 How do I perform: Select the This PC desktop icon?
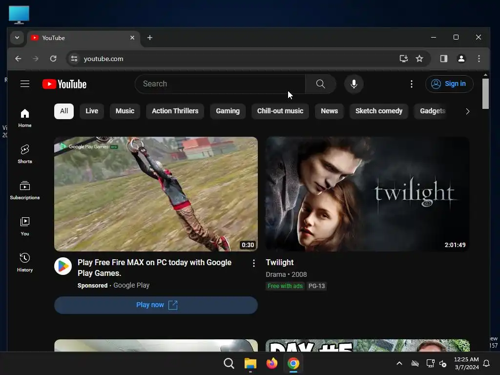point(19,15)
